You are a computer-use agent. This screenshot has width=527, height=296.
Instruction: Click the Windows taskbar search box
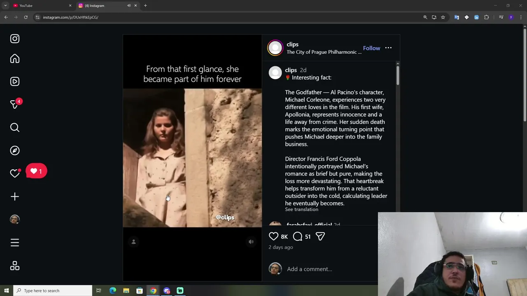[x=53, y=291]
